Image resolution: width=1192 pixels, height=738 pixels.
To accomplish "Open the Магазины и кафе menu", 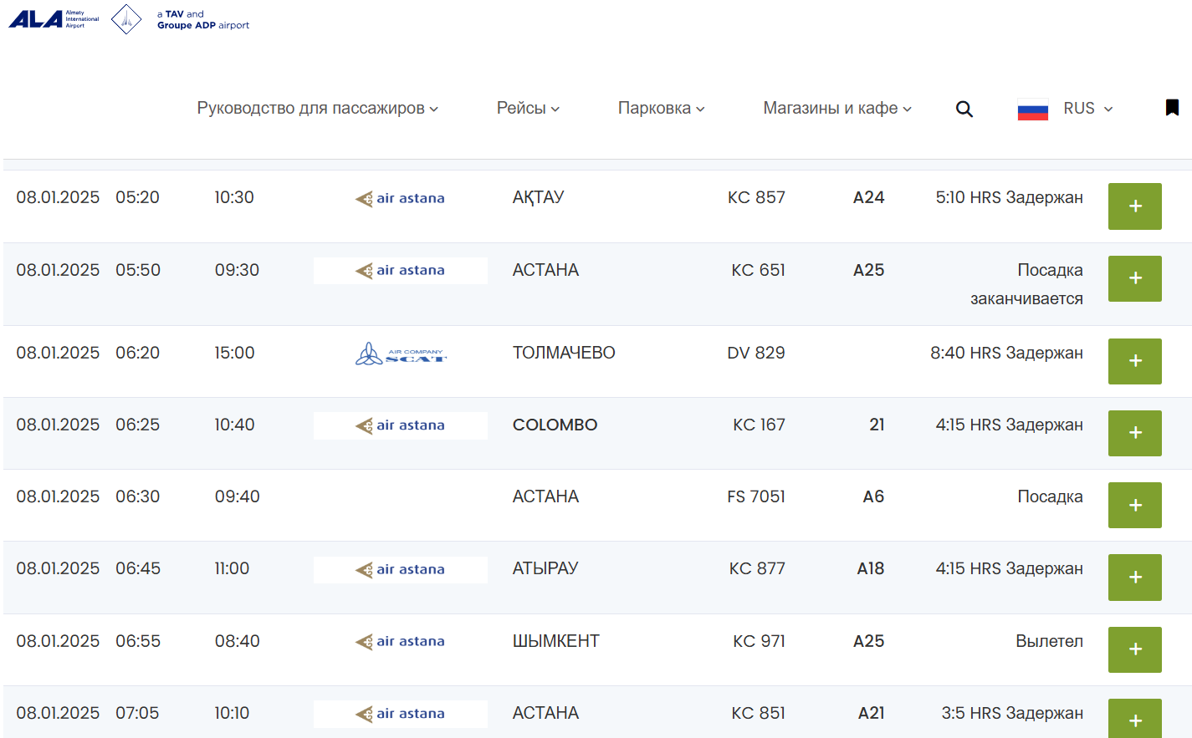I will pyautogui.click(x=836, y=109).
